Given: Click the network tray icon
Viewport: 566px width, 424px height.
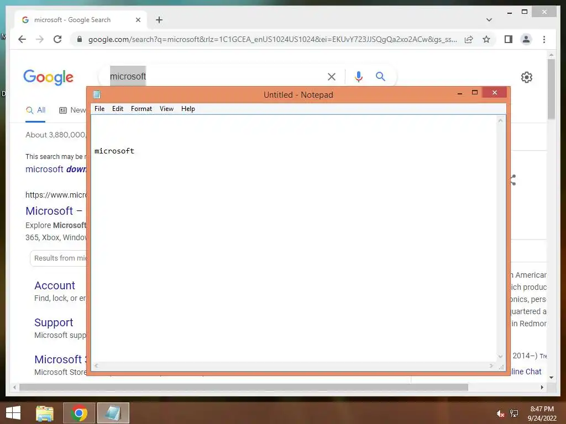Looking at the screenshot, I should 514,414.
